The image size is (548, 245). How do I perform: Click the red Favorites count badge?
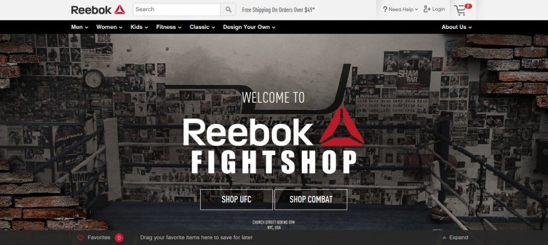click(x=119, y=238)
